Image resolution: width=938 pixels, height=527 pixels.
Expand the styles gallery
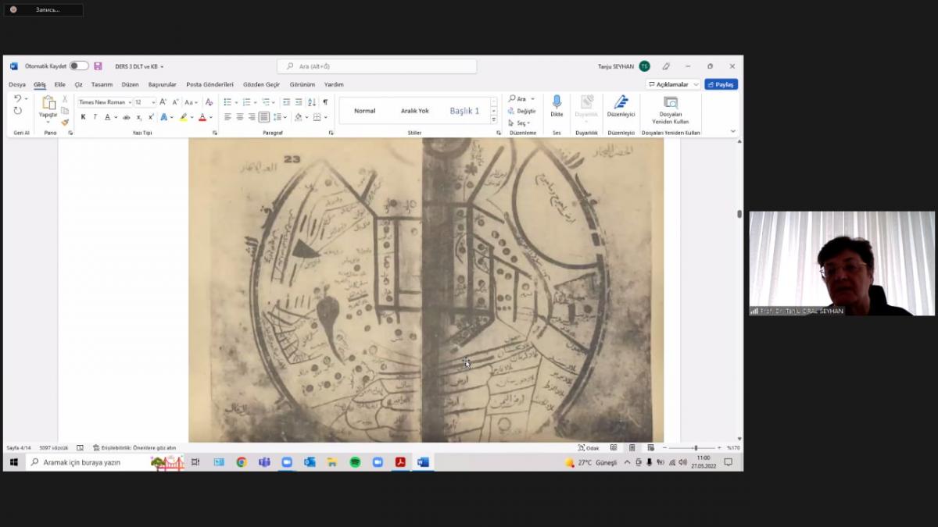point(494,120)
